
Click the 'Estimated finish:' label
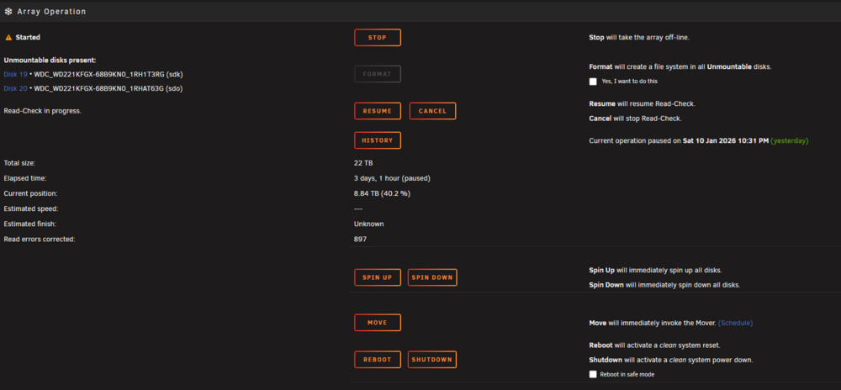(30, 224)
